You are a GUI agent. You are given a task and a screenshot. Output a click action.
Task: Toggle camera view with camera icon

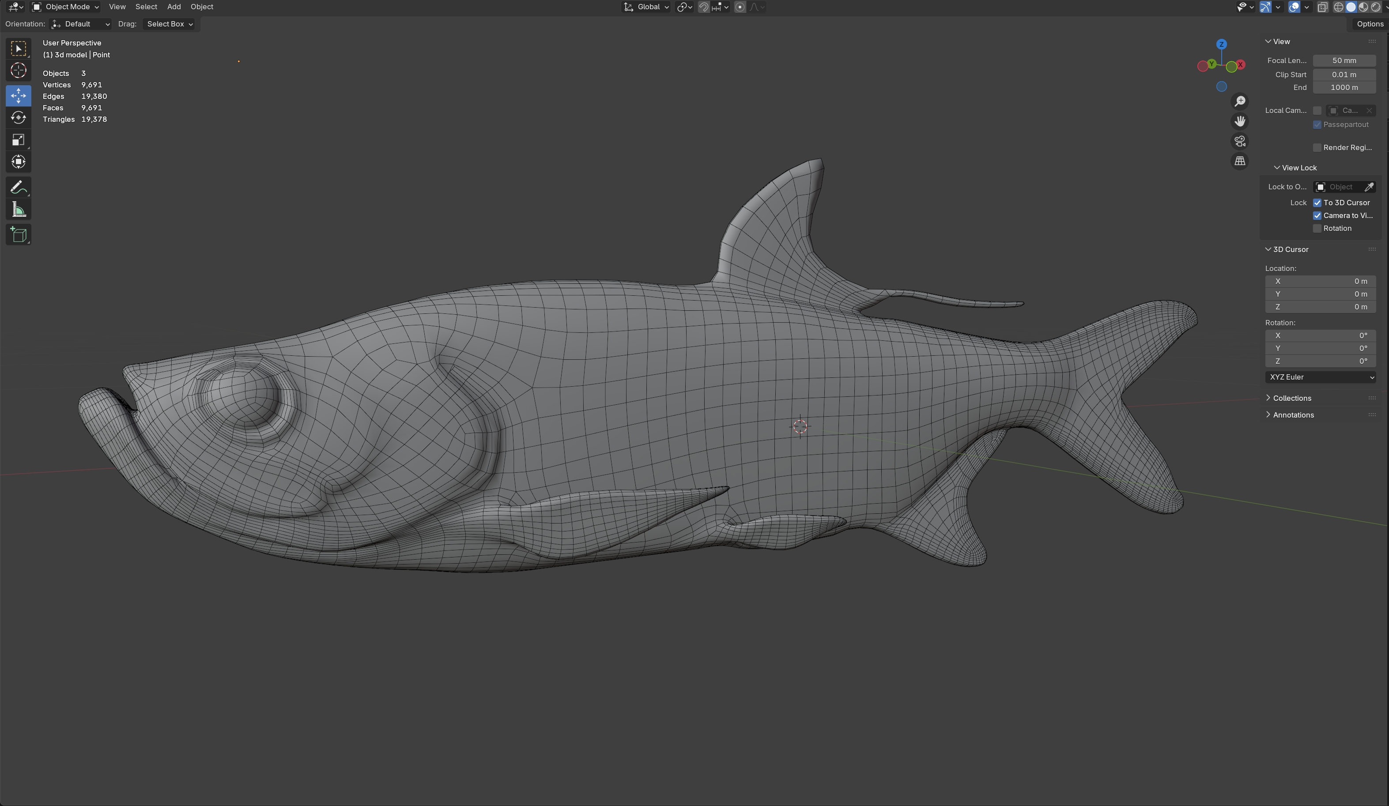[x=1240, y=142]
